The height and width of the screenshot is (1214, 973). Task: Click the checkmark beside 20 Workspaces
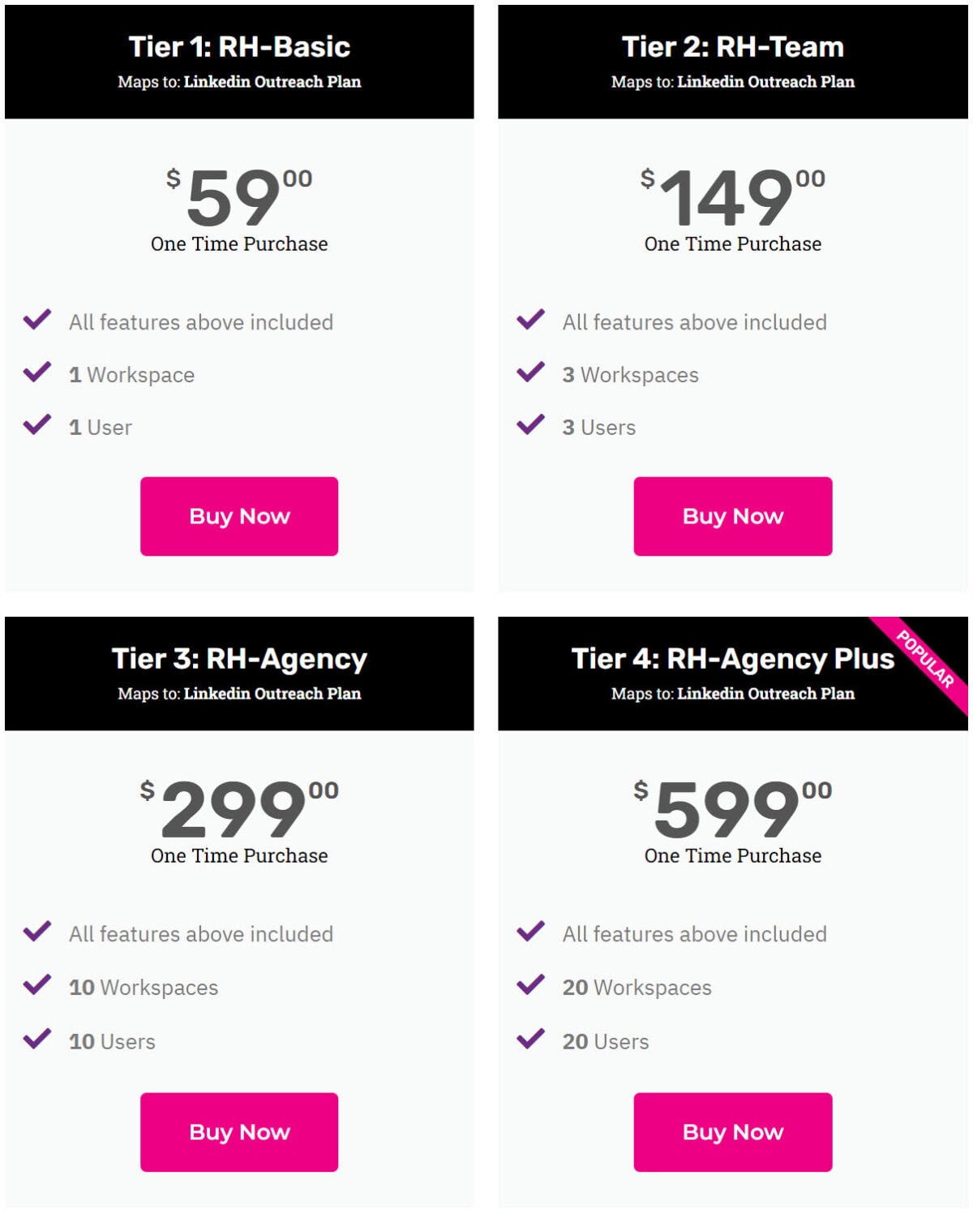pyautogui.click(x=531, y=985)
